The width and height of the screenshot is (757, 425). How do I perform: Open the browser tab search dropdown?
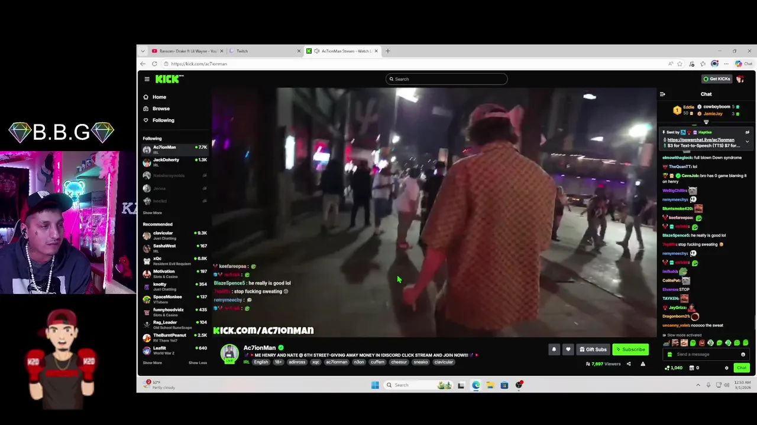coord(143,51)
